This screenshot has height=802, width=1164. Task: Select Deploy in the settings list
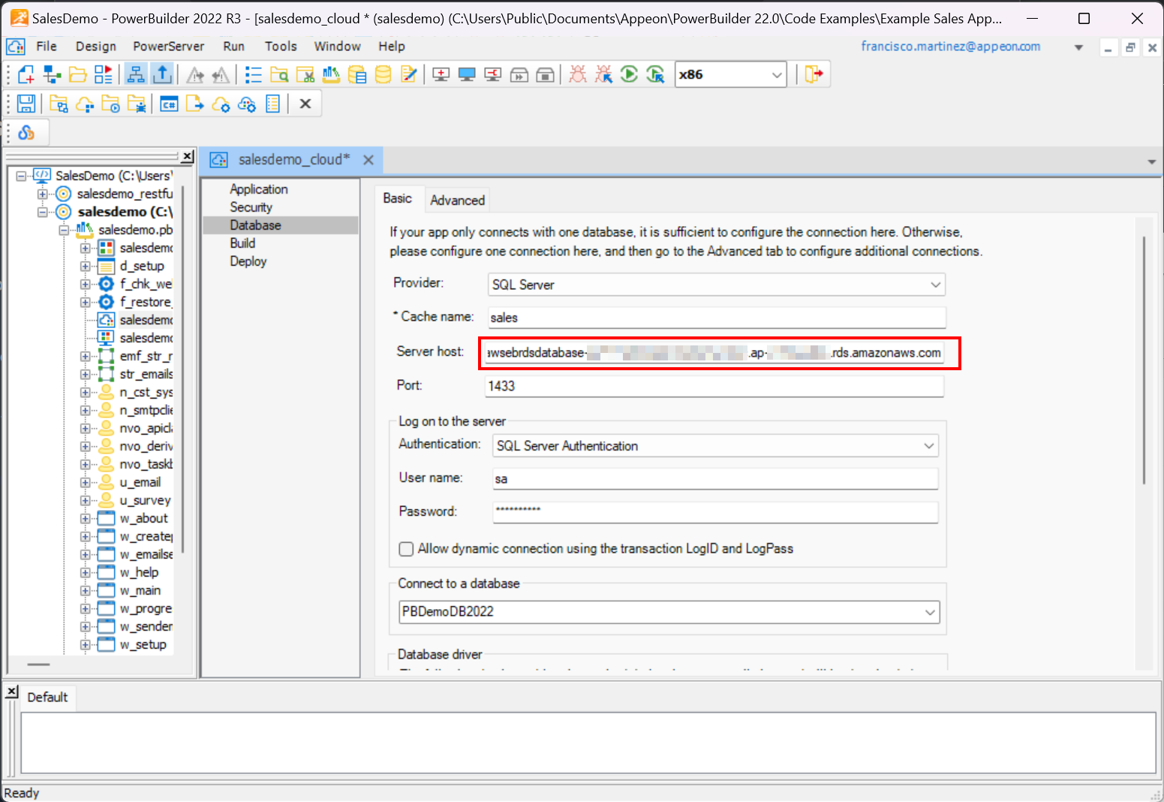click(248, 261)
